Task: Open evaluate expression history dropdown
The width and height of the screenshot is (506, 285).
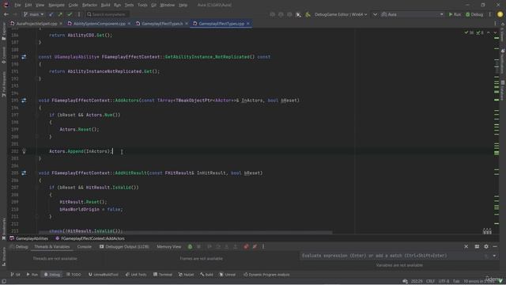Action: pos(494,256)
